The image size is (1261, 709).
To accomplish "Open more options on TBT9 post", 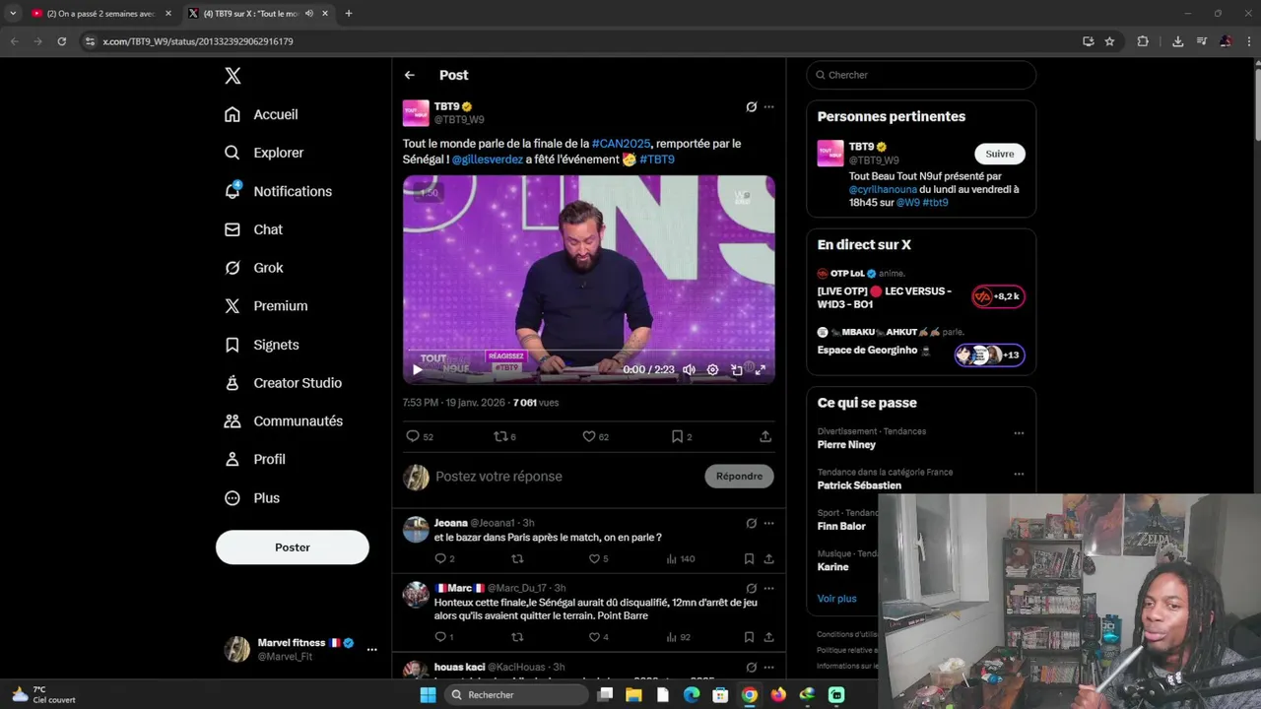I will 769,106.
